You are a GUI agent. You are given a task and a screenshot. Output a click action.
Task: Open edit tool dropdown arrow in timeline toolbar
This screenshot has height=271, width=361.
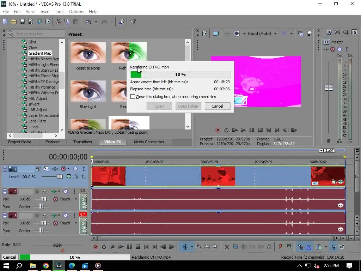click(x=191, y=247)
